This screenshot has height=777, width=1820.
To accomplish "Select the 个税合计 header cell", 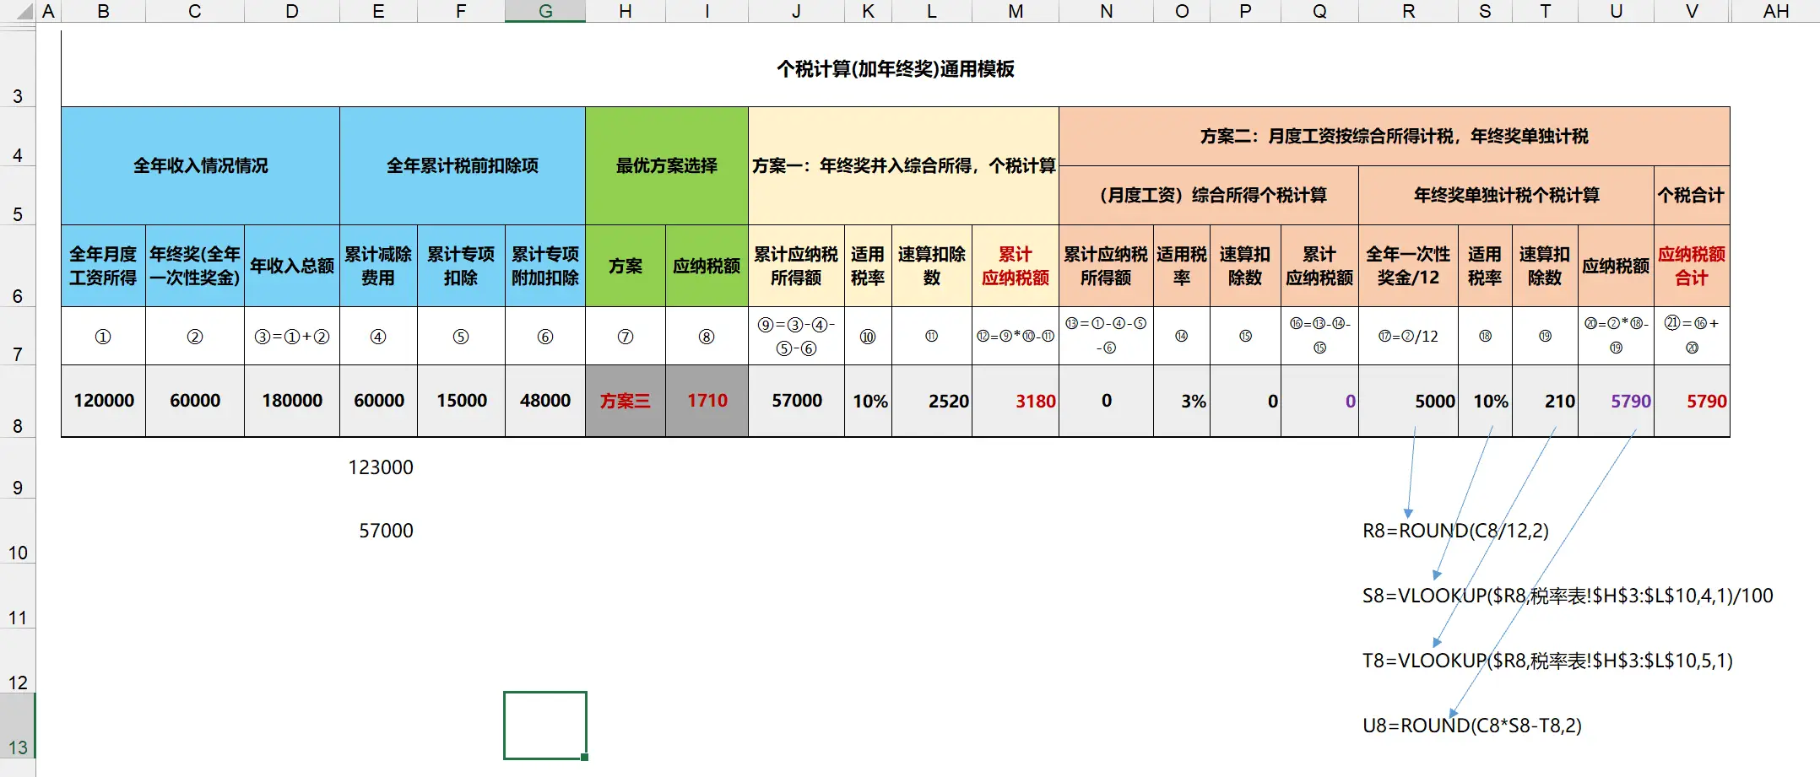I will 1691,196.
